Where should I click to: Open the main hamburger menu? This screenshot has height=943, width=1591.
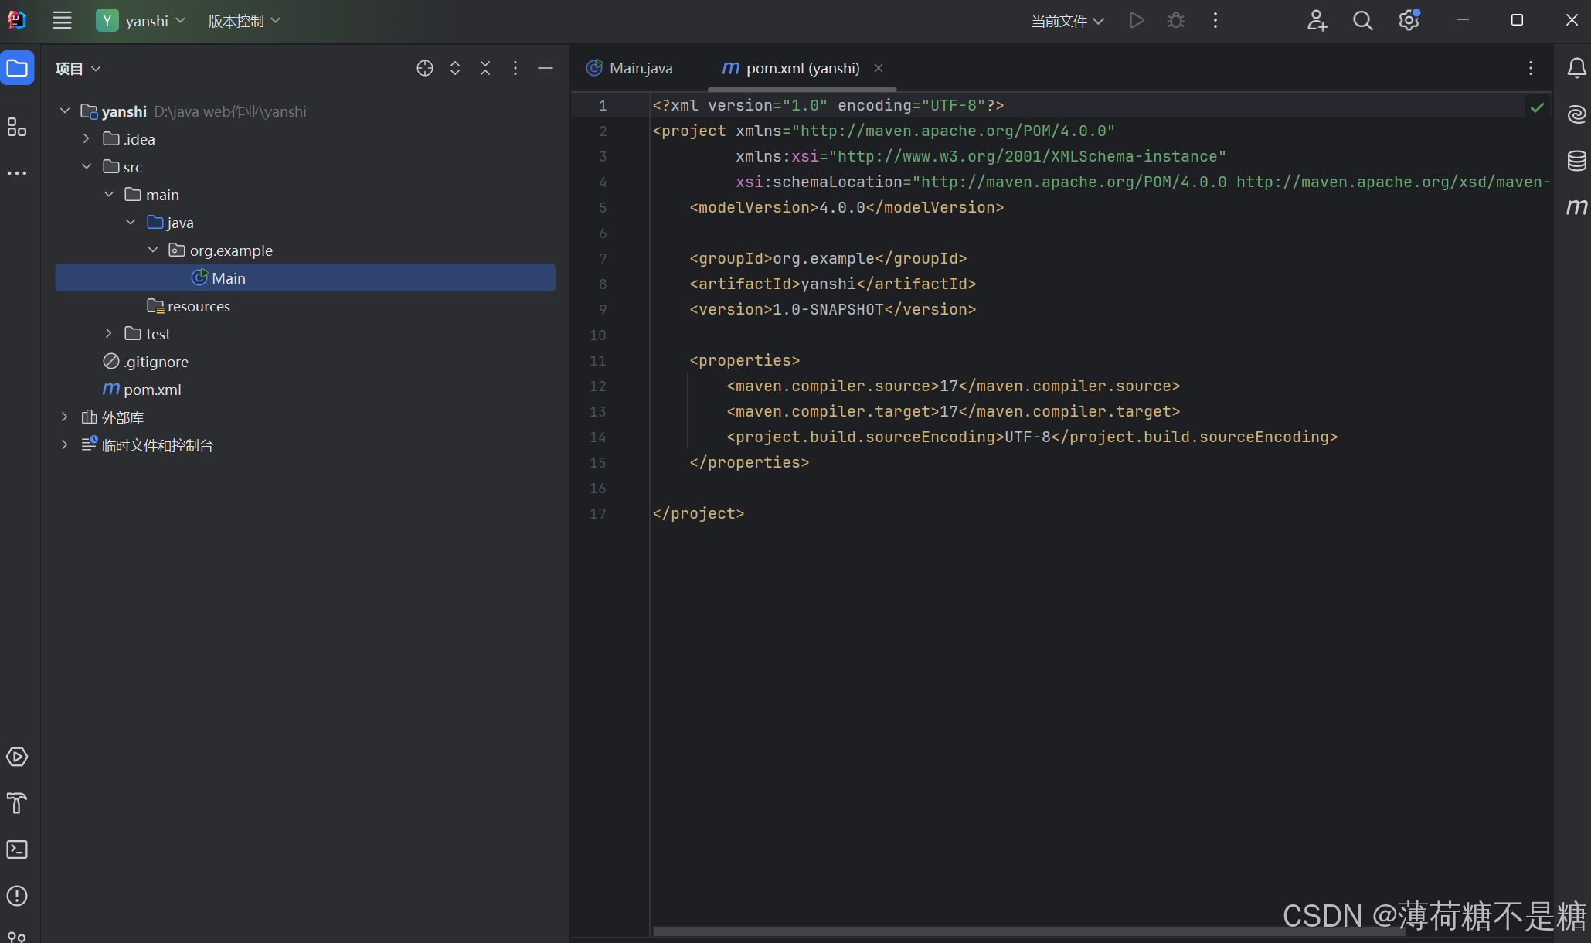click(x=62, y=21)
